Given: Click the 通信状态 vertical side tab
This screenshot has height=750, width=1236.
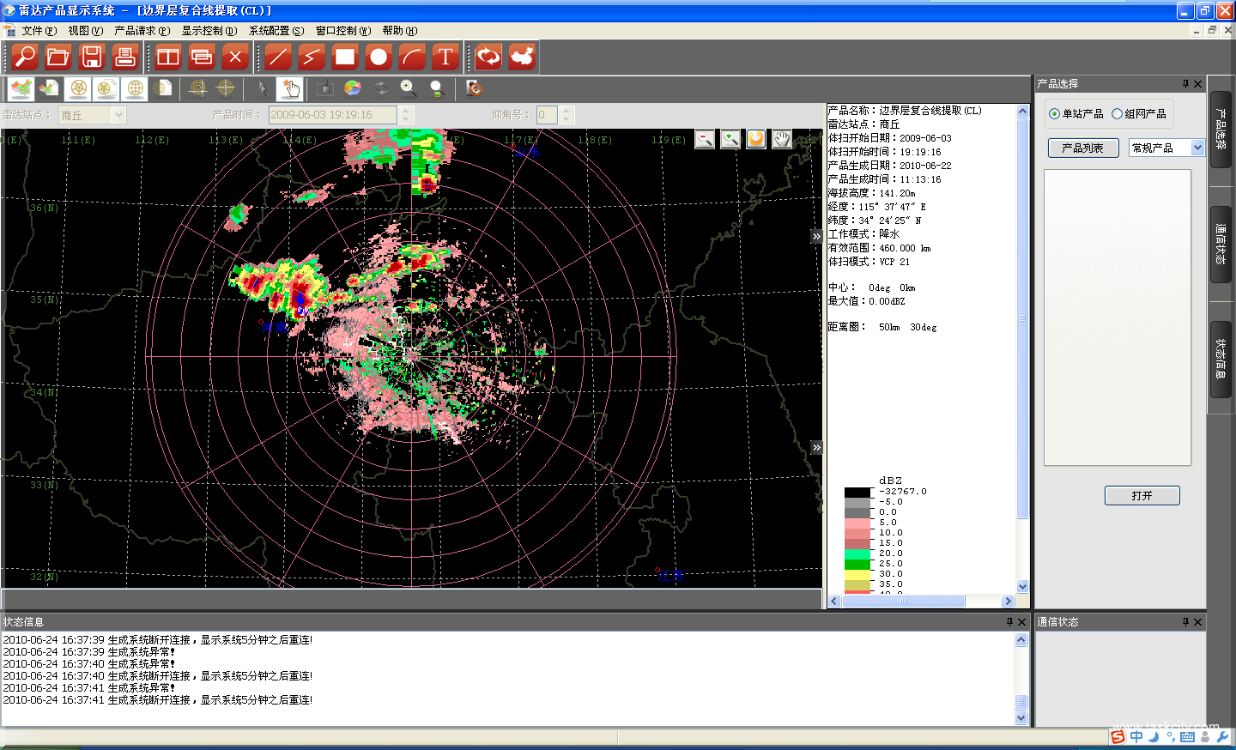Looking at the screenshot, I should click(1221, 245).
